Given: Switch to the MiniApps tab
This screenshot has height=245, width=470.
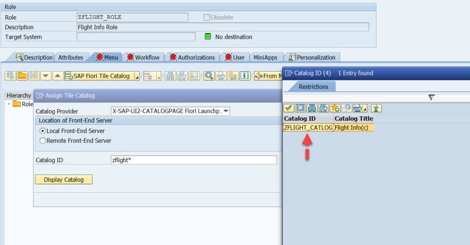Looking at the screenshot, I should coord(265,57).
